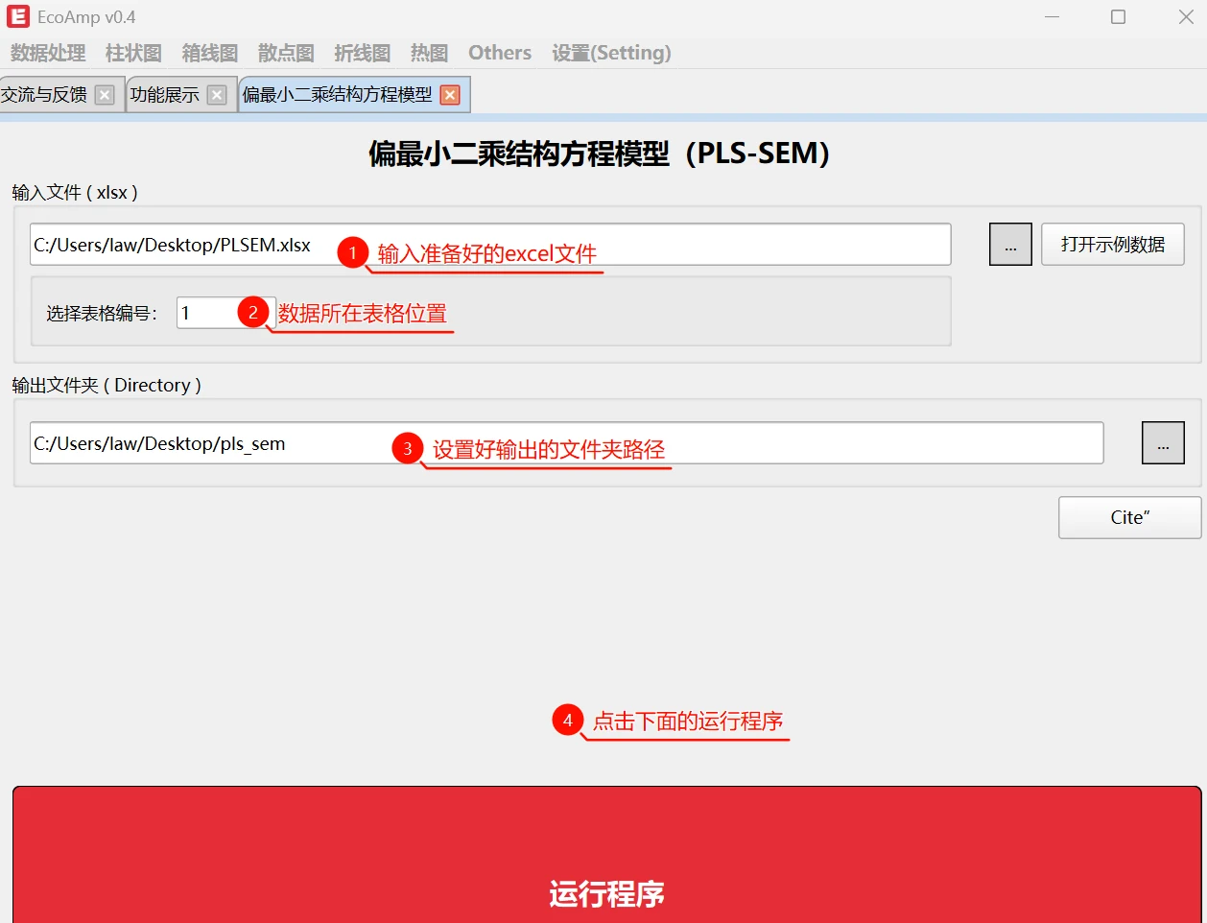Viewport: 1207px width, 923px height.
Task: Click the PLS-SEM page heading
Action: pos(600,154)
